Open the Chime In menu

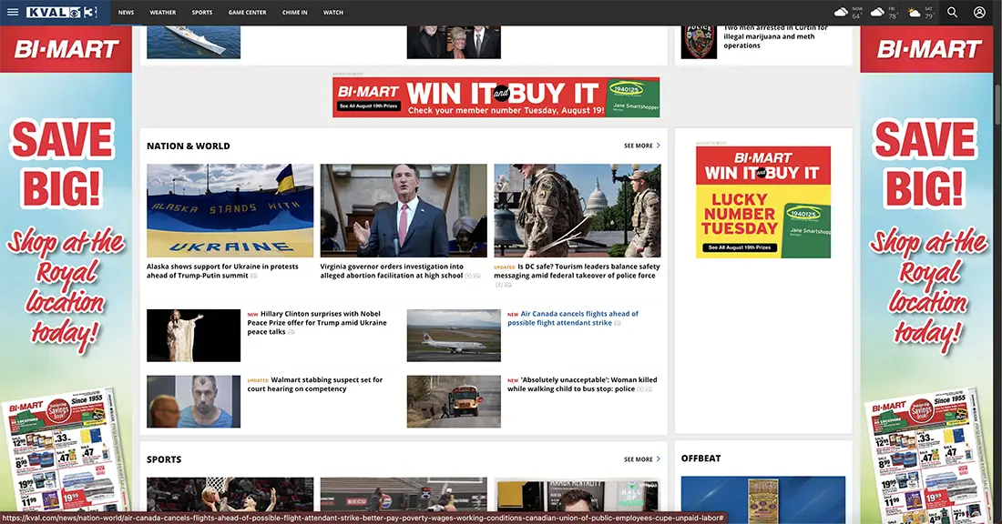click(x=294, y=12)
